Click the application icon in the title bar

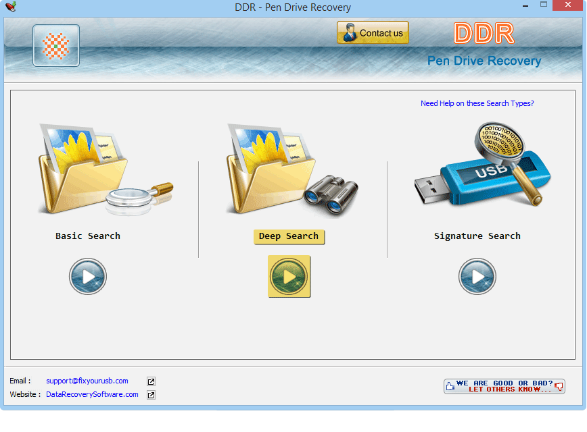(x=10, y=7)
